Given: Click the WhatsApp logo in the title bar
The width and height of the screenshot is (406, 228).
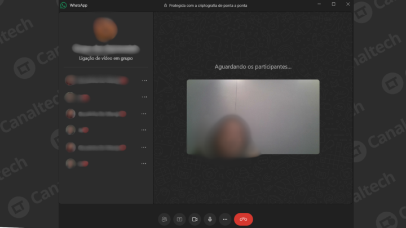Looking at the screenshot, I should coord(63,5).
